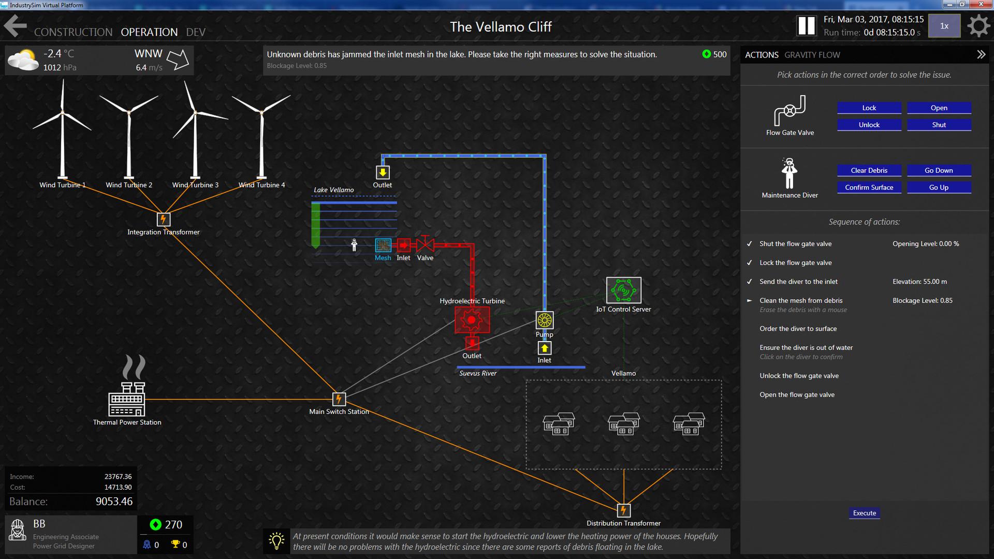
Task: Click the Distribution Transformer icon
Action: click(623, 510)
